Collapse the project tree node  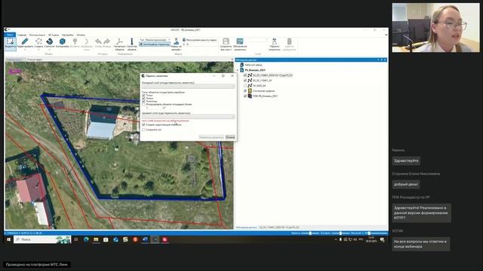[238, 70]
